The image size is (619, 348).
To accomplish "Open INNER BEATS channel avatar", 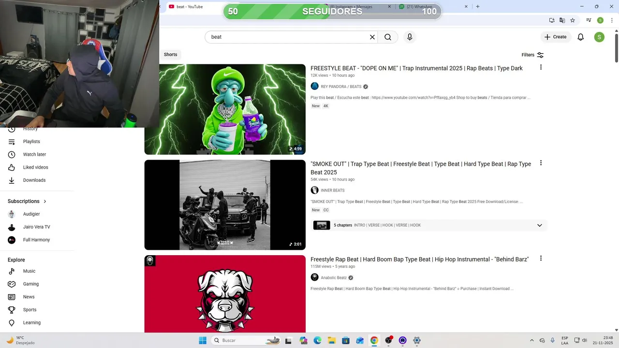I will (315, 190).
